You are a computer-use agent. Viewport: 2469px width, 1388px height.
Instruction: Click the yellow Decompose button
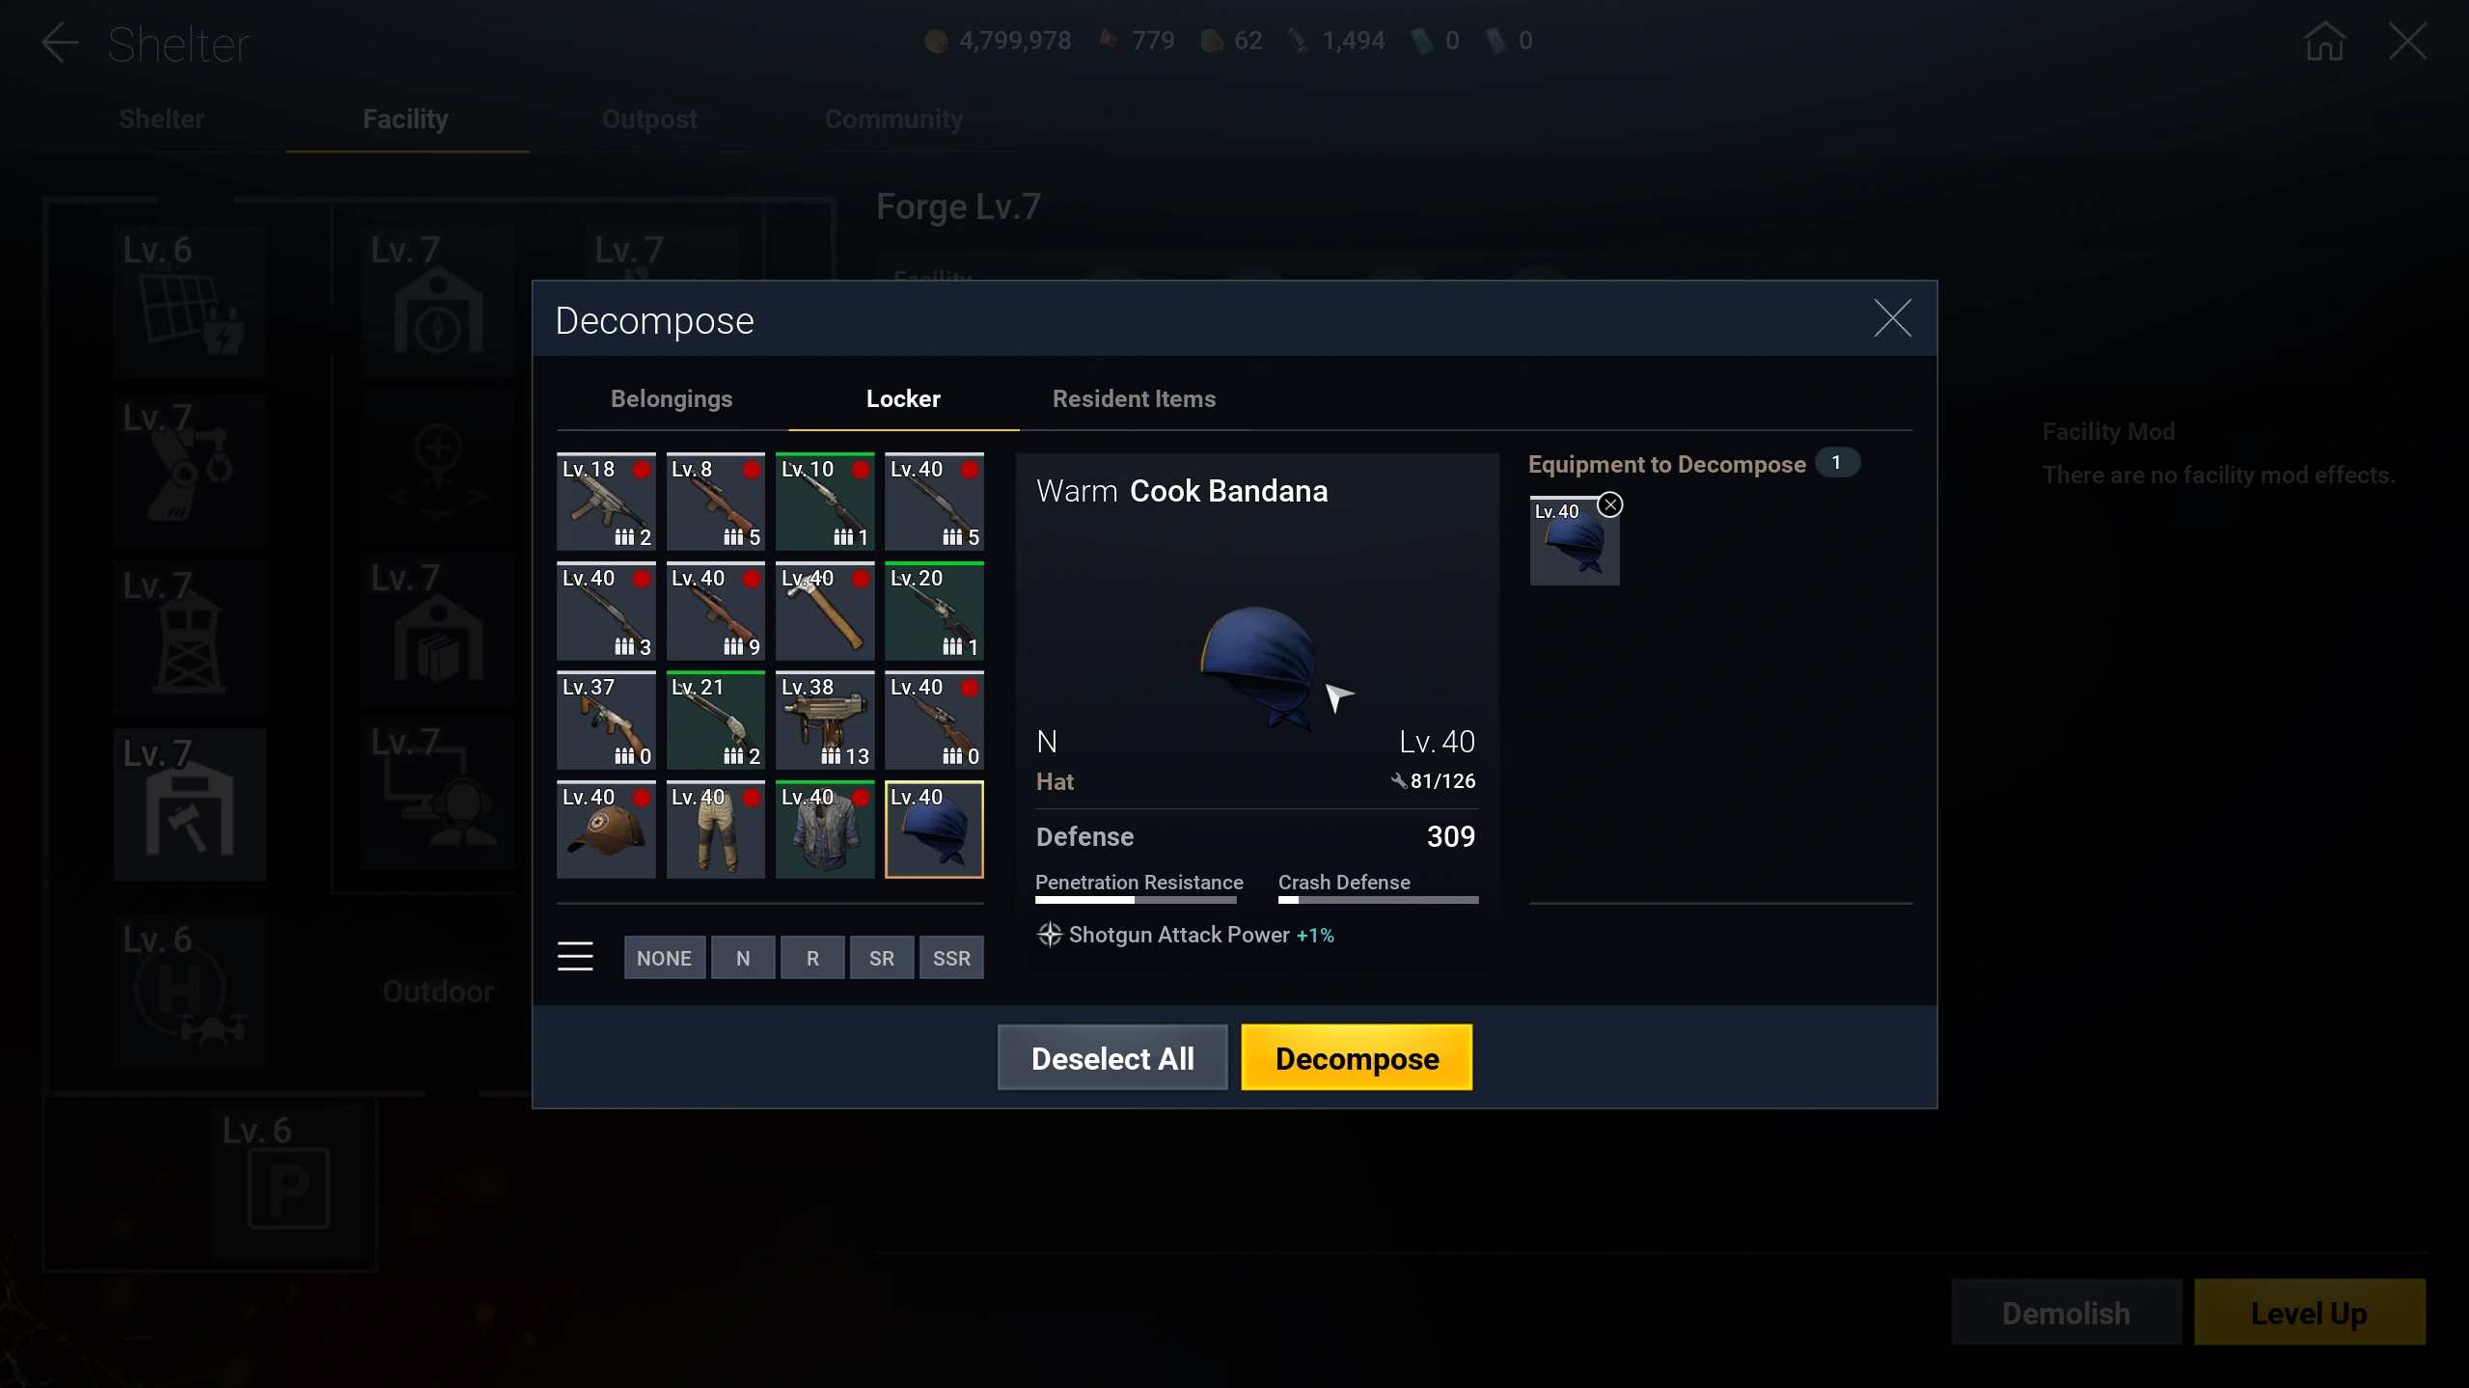pyautogui.click(x=1357, y=1058)
